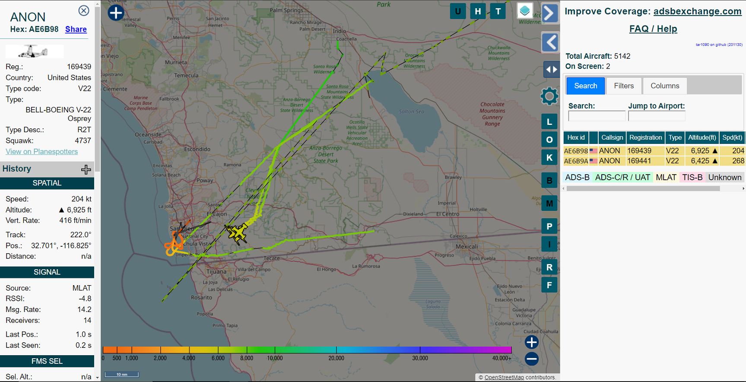Click the left arrow sidebar button
The height and width of the screenshot is (382, 746).
(550, 42)
